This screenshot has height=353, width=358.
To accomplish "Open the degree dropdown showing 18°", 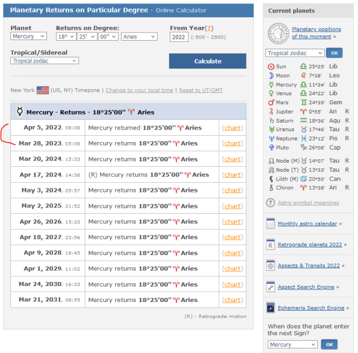I will [x=66, y=37].
